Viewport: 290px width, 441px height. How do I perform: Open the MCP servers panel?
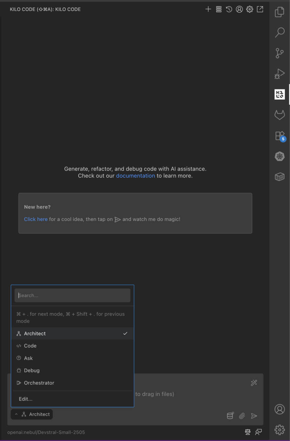(218, 9)
